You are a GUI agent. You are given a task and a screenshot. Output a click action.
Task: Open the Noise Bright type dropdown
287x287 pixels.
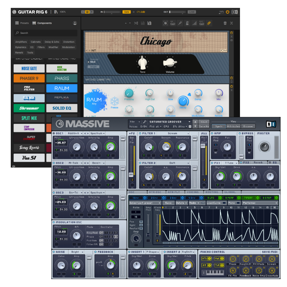tap(76, 252)
